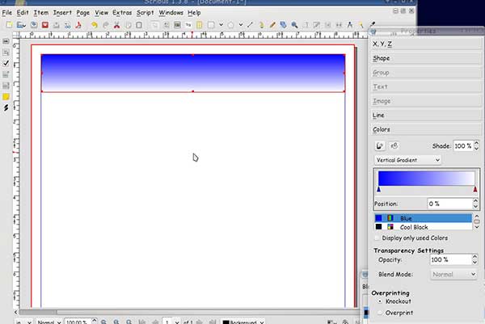The image size is (485, 324).
Task: Click the New document toolbar icon
Action: (8, 25)
